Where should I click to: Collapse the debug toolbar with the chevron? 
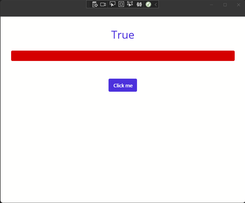[x=155, y=4]
